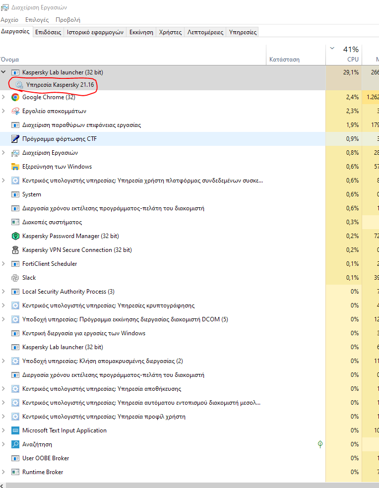The image size is (379, 488).
Task: Sort by the CPU column header
Action: tap(344, 55)
